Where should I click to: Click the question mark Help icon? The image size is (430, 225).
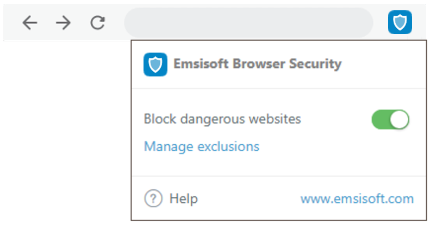tap(153, 199)
